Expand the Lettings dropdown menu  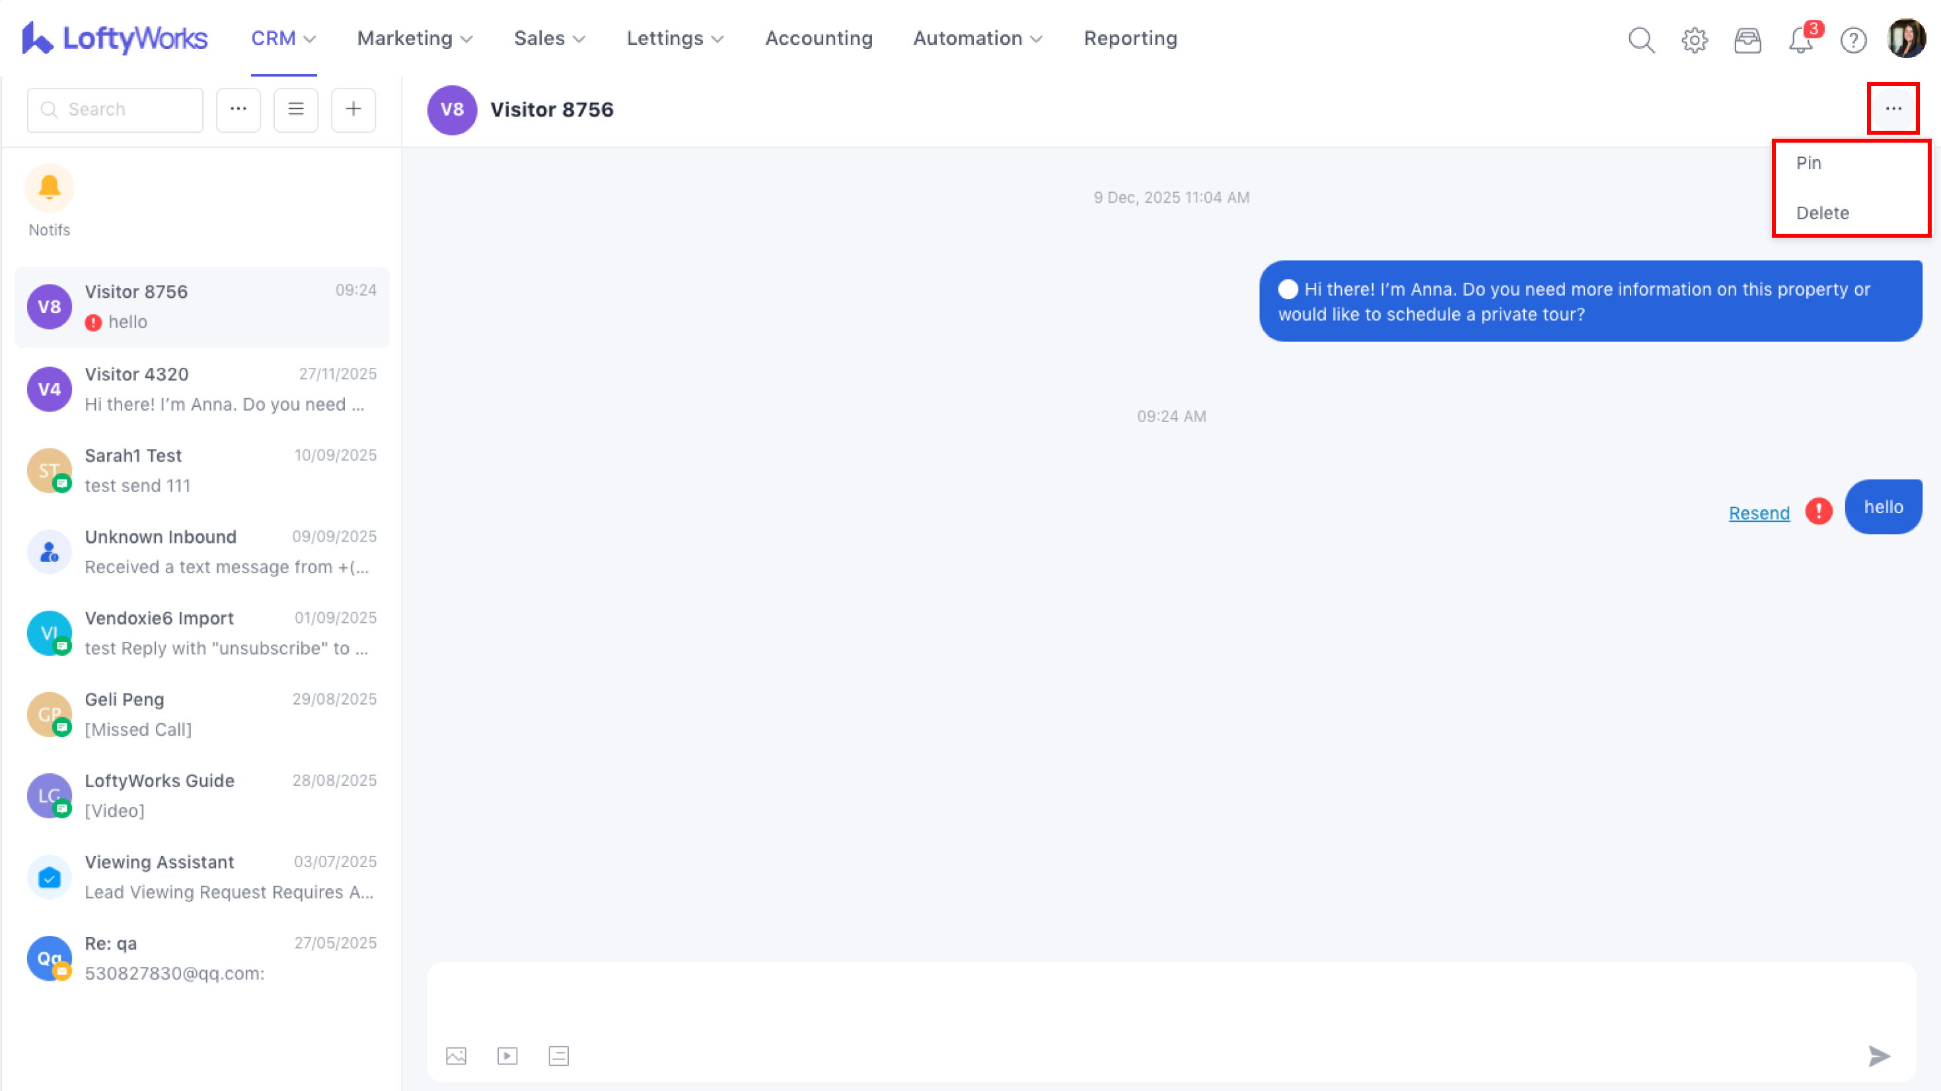tap(675, 38)
